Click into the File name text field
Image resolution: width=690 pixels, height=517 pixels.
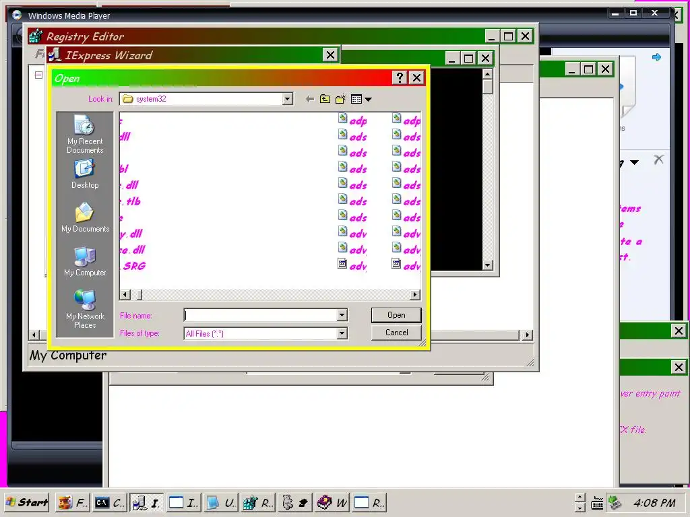click(x=261, y=315)
